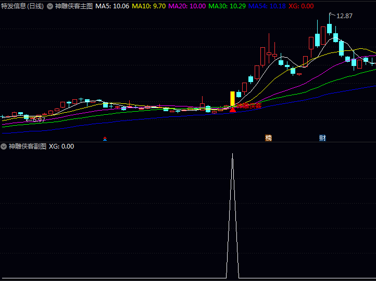The image size is (376, 281).
Task: Click the 财 financial report marker icon
Action: [x=322, y=138]
